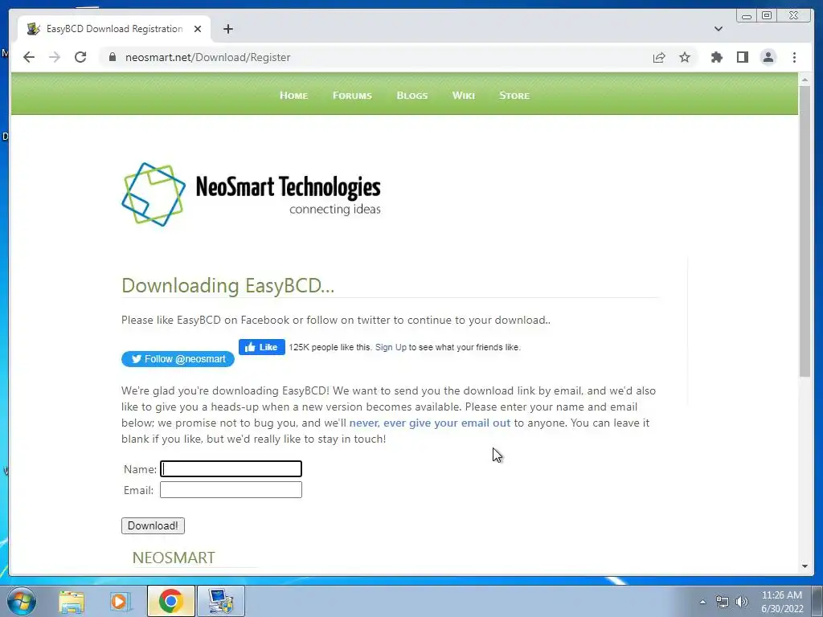Reload the current page
Image resolution: width=823 pixels, height=617 pixels.
pos(80,57)
